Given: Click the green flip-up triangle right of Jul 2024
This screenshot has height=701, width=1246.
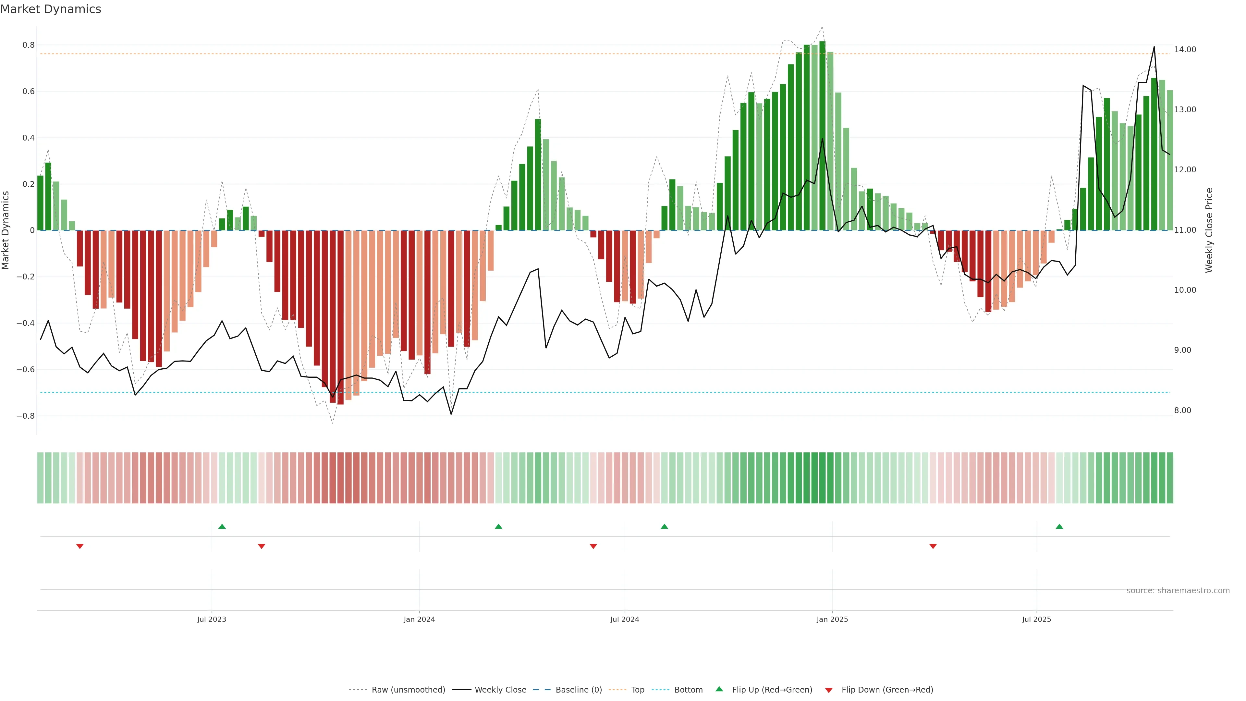Looking at the screenshot, I should (x=664, y=526).
